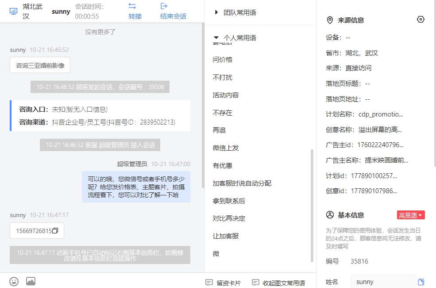
Task: Click the image upload icon
Action: coord(31,281)
